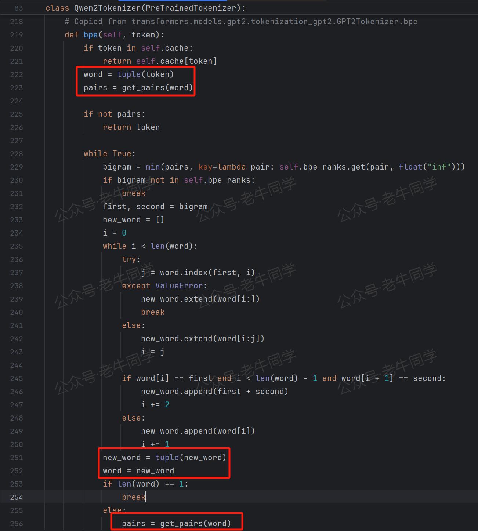Image resolution: width=478 pixels, height=531 pixels.
Task: Click 'new_word.extend(word[i:])' line
Action: [x=200, y=299]
